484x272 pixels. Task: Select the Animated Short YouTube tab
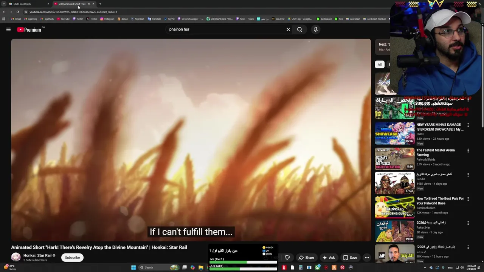pyautogui.click(x=74, y=4)
